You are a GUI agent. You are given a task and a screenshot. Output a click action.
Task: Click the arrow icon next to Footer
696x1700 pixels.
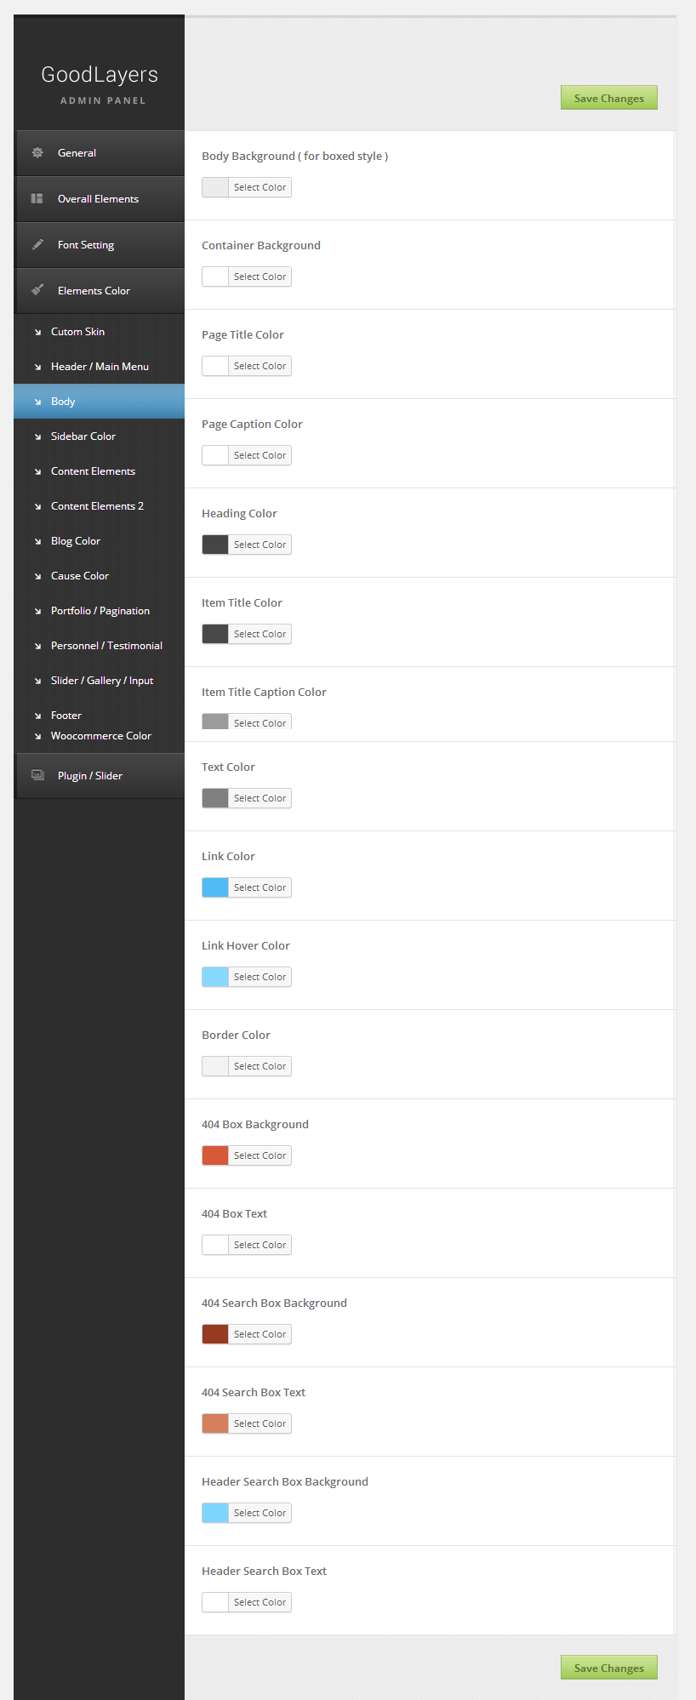[x=37, y=716]
